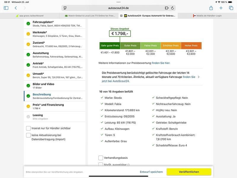237x178 pixels.
Task: Expand the similar vehicles info chevron
Action: [x=198, y=77]
